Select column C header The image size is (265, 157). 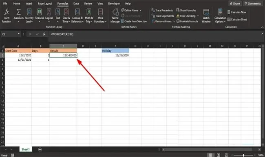[63, 46]
